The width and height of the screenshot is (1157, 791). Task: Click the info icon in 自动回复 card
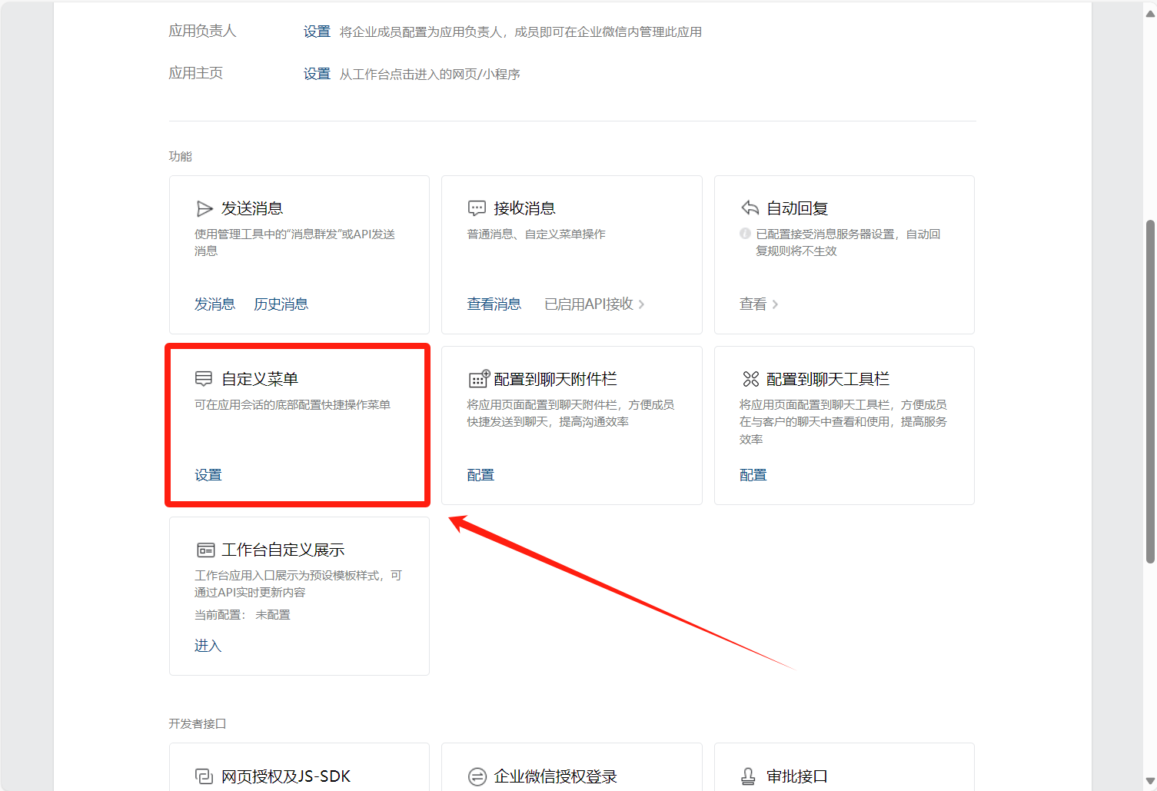[x=745, y=234]
